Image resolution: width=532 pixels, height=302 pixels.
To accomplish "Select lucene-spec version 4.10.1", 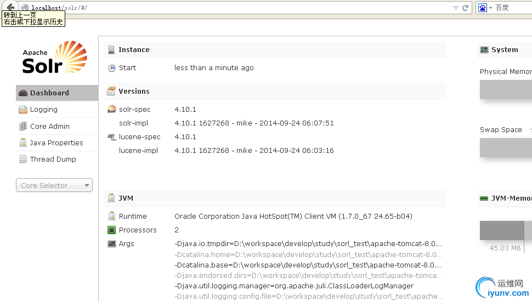I will coord(185,137).
